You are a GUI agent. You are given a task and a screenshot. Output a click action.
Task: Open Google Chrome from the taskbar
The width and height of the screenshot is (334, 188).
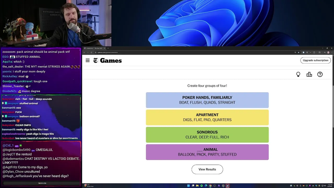[210, 186]
